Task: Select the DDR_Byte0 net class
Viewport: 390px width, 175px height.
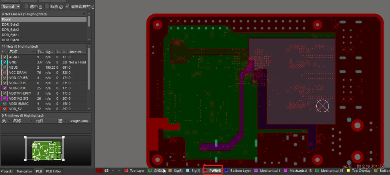Action: click(x=44, y=40)
